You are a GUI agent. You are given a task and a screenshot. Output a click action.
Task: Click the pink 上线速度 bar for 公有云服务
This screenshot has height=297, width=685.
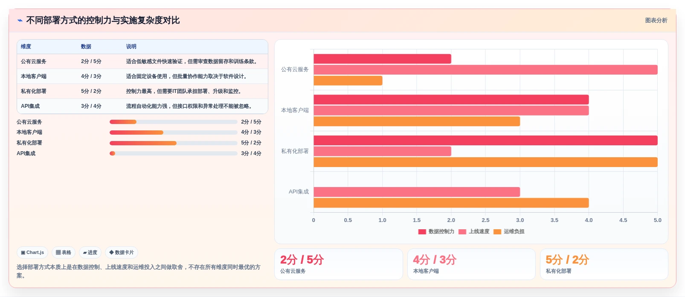pos(485,69)
